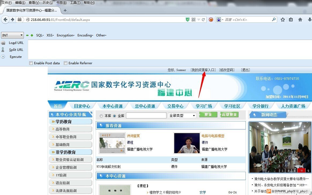This screenshot has width=312, height=195.
Task: Expand the Other dropdown menu
Action: (101, 35)
